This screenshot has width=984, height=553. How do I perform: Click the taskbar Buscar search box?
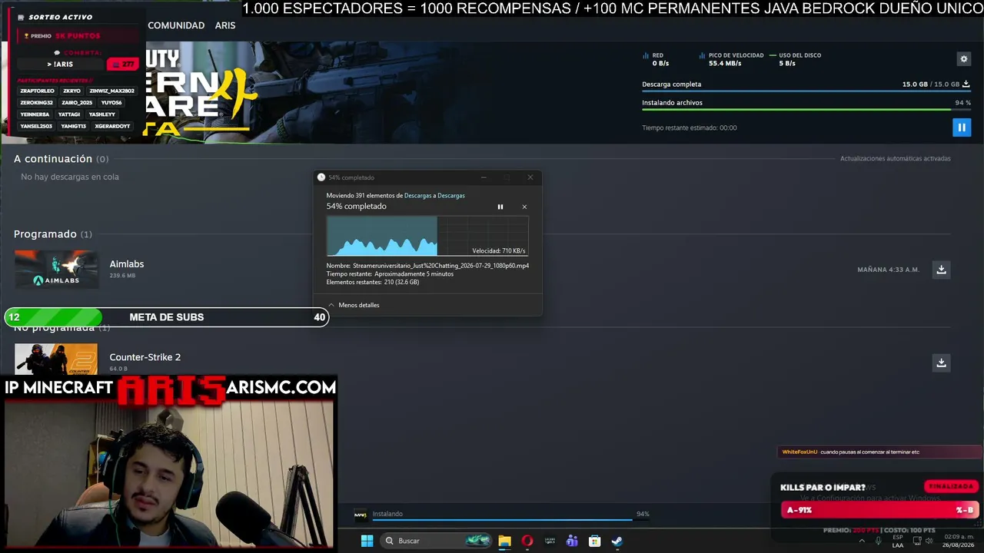click(x=437, y=541)
